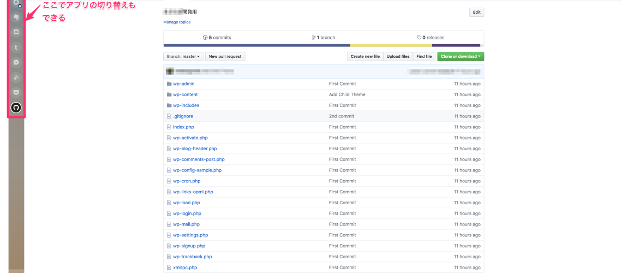Open the 'Add Child Theme' commit message
Screen dimensions: 622x273
347,94
